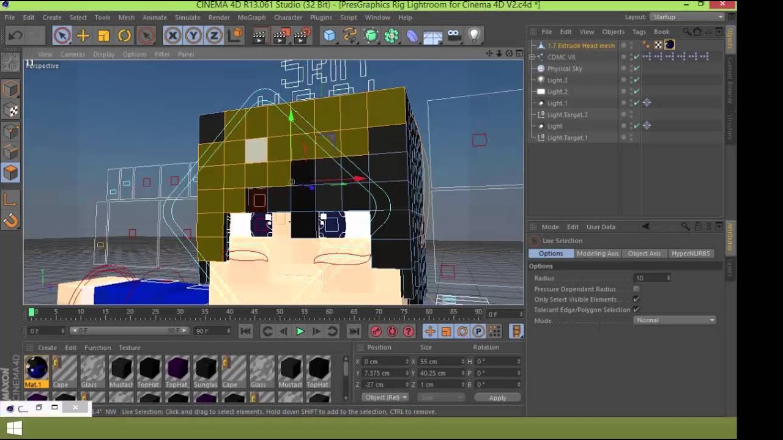Open Edit Render Settings gear clapperboard
783x440 pixels.
302,35
